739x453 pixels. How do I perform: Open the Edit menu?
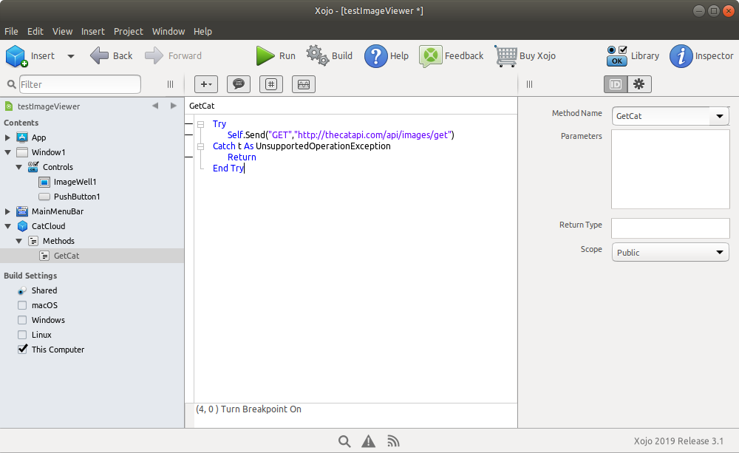(35, 32)
